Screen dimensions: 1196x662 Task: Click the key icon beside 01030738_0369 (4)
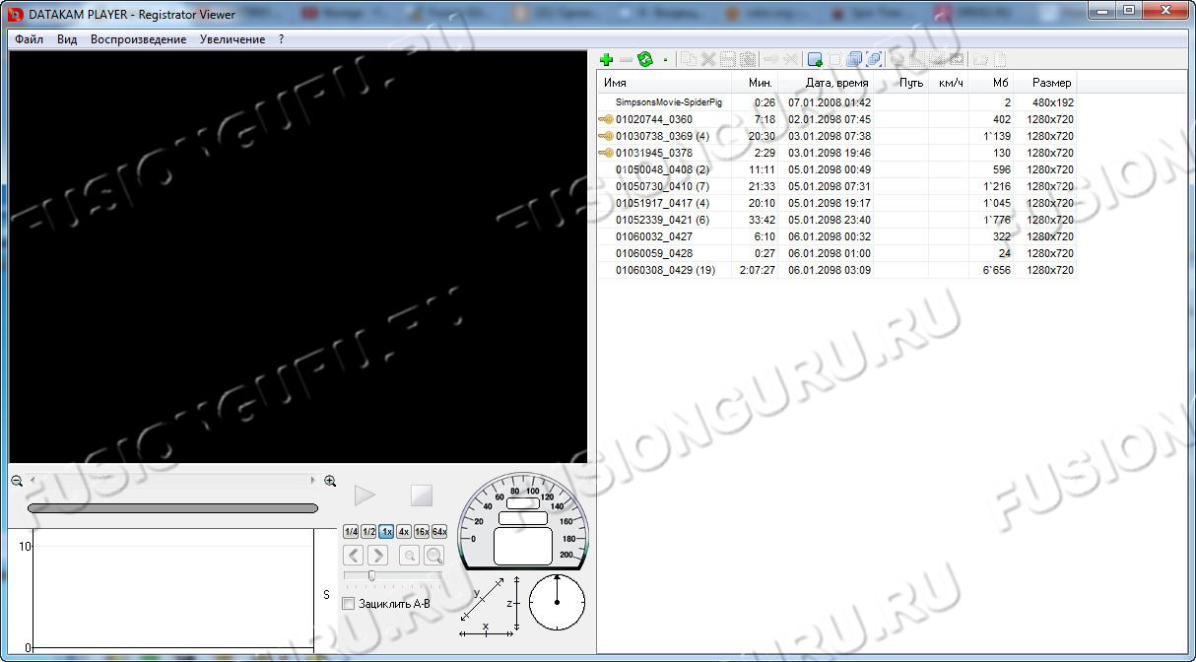click(x=606, y=136)
